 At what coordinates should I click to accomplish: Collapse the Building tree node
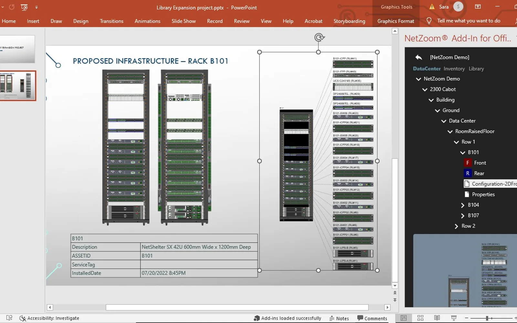(431, 100)
